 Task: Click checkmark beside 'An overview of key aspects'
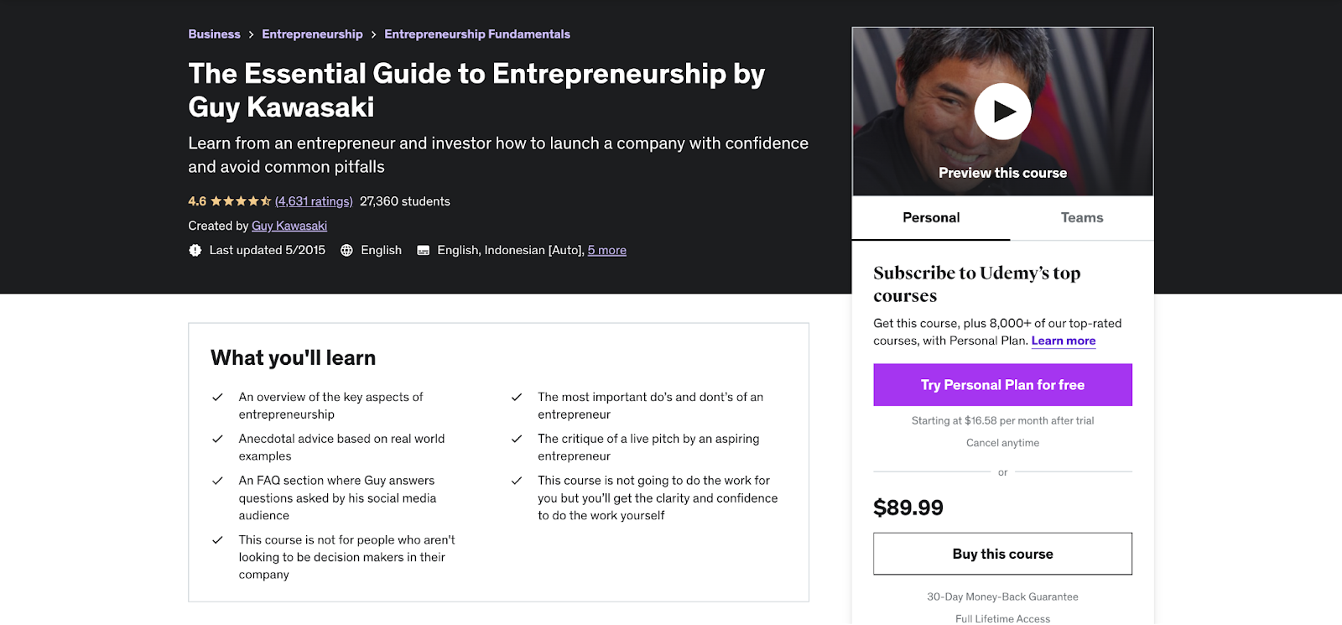coord(217,397)
